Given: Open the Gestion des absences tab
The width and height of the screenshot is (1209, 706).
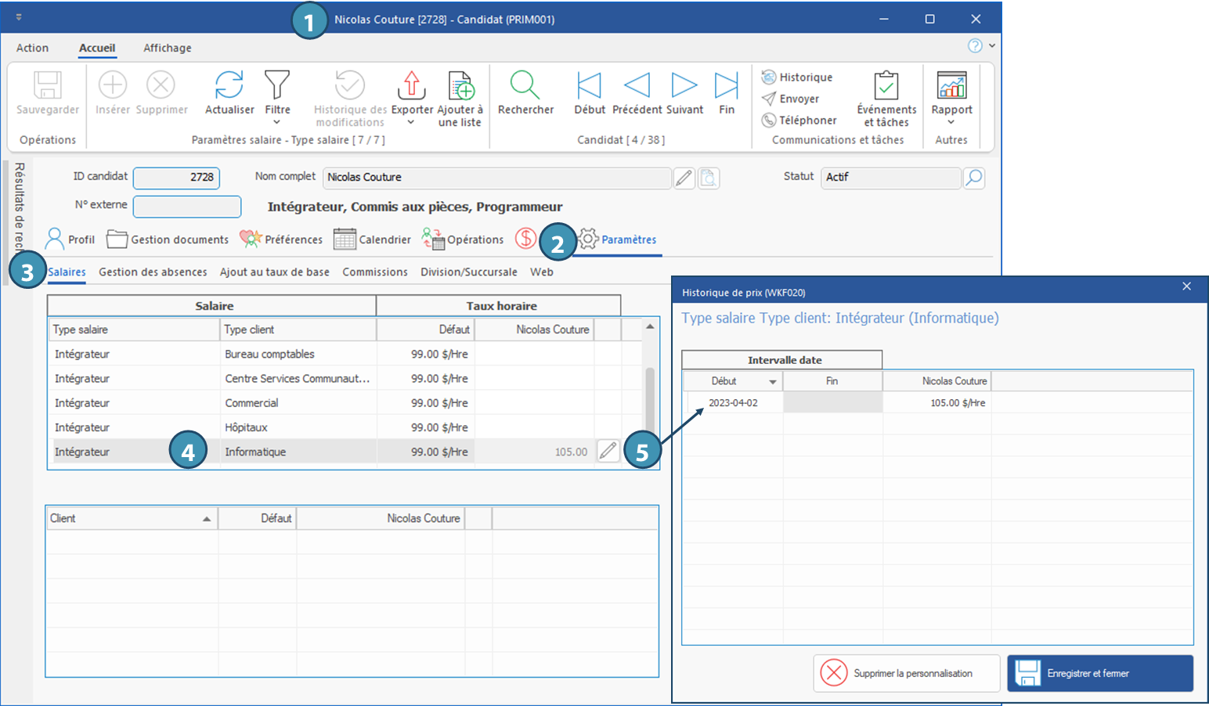Looking at the screenshot, I should (x=153, y=272).
